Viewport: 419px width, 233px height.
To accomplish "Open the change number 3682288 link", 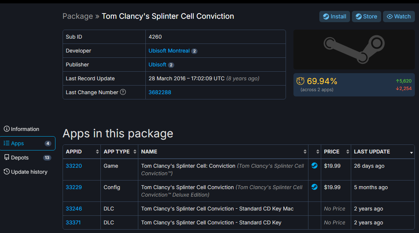I will point(160,92).
